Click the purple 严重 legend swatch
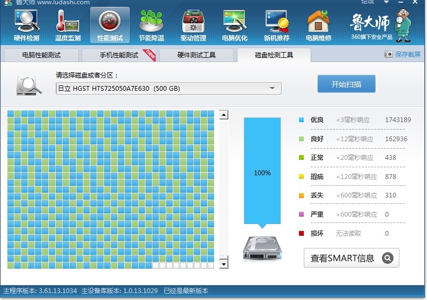 301,214
